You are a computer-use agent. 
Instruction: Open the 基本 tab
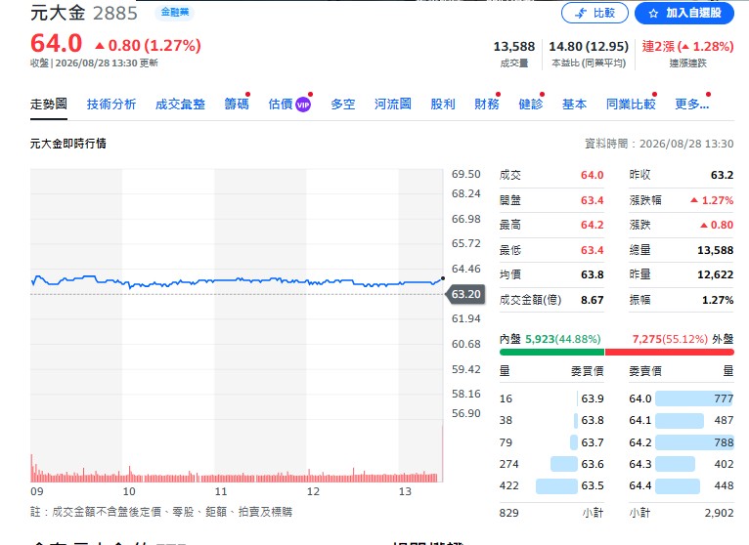[575, 105]
